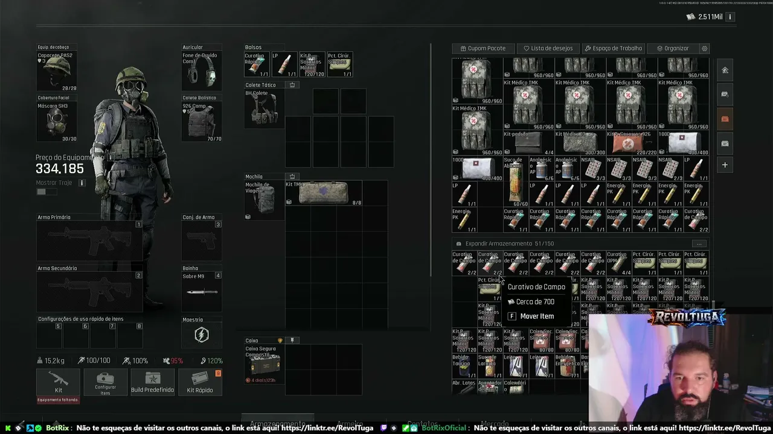This screenshot has width=773, height=434.
Task: Add new stash container with plus icon
Action: click(725, 165)
